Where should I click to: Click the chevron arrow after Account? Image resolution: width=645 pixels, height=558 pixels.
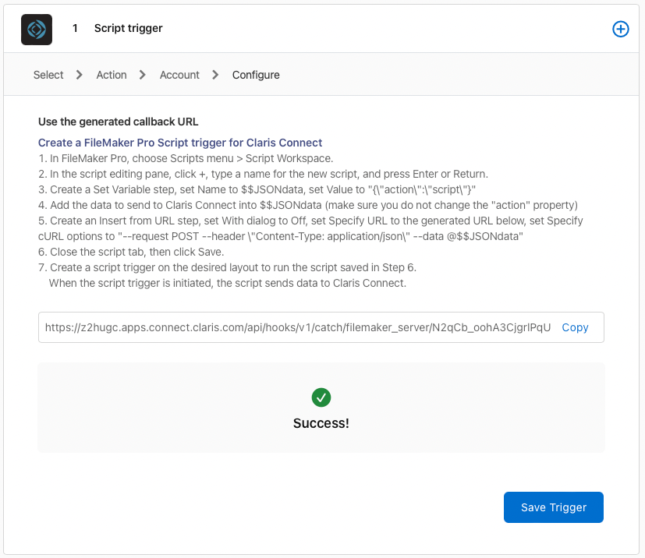tap(215, 75)
